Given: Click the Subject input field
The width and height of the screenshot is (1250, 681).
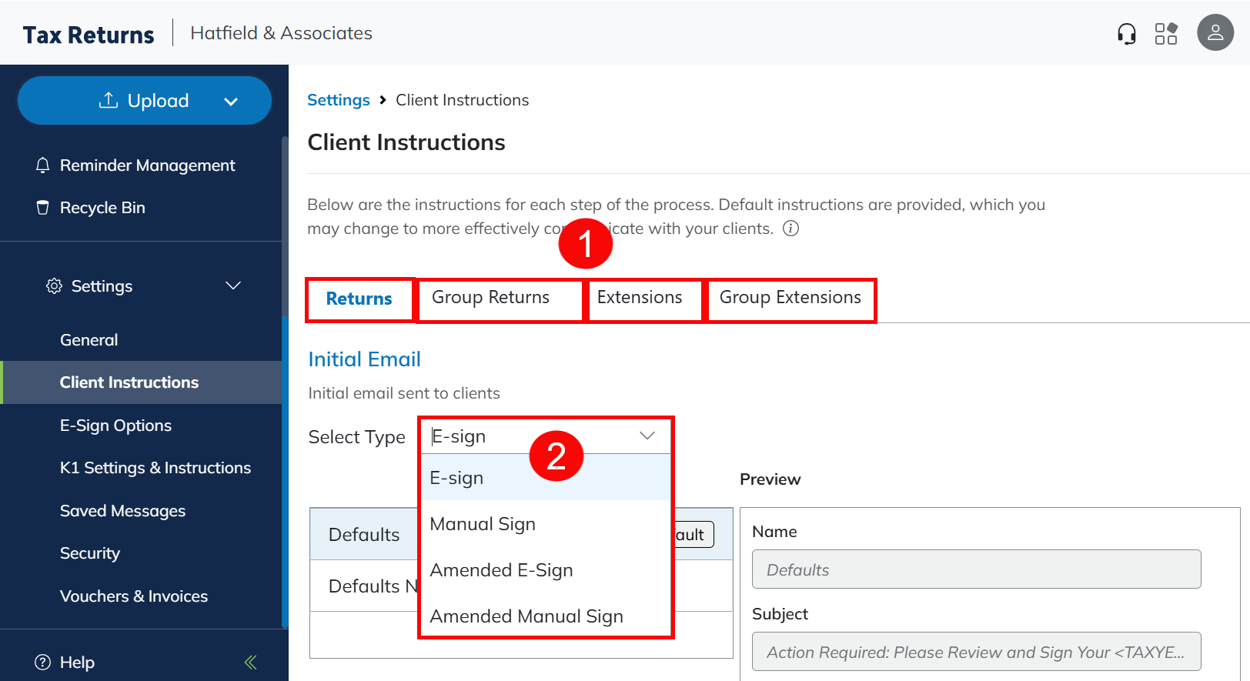Looking at the screenshot, I should (976, 652).
